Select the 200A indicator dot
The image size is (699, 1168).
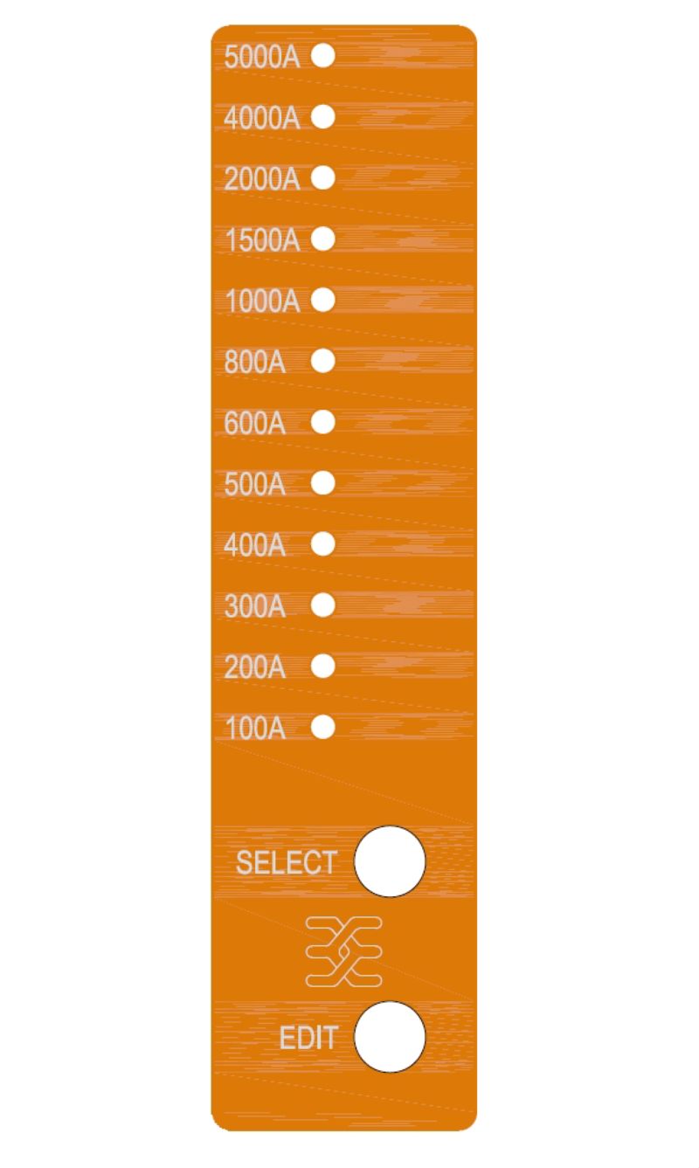click(x=323, y=666)
